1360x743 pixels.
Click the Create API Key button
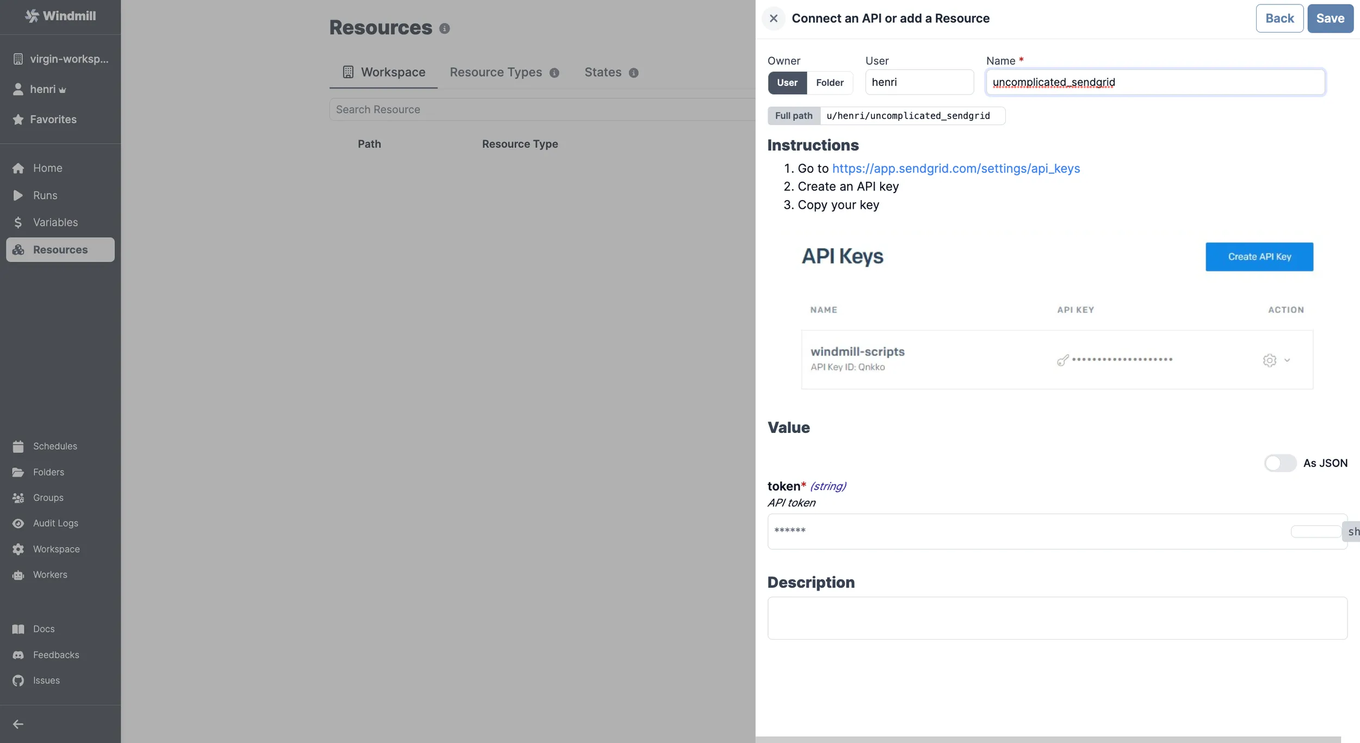pos(1258,256)
